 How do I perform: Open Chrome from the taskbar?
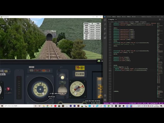pos(48,106)
